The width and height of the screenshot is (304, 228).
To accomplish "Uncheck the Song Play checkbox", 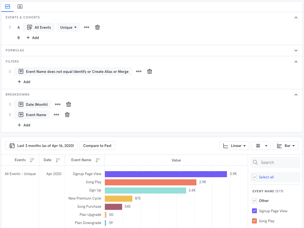I will coord(254,221).
